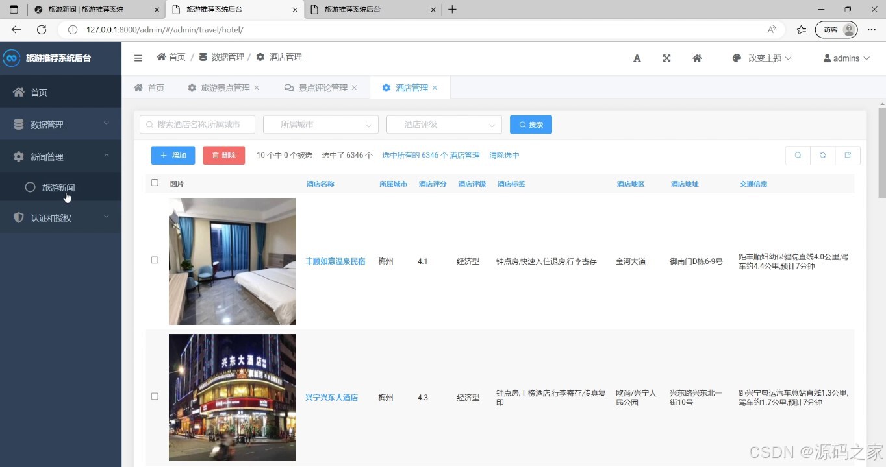Screen dimensions: 886x467
Task: Open the 丰顺如意温泉民宿 hotel link
Action: [x=335, y=261]
